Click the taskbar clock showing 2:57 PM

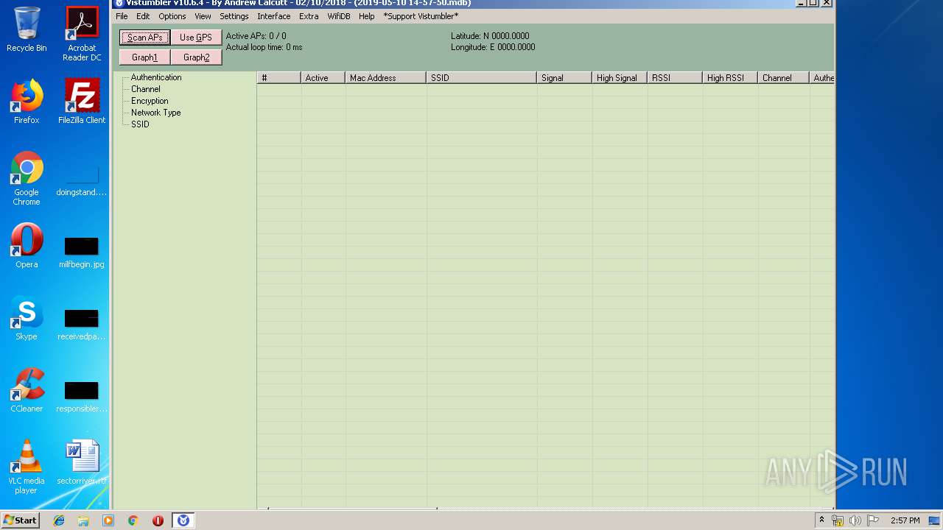(905, 520)
